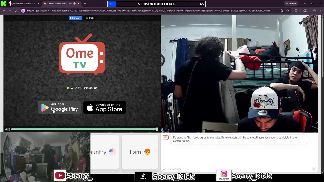Close the OmeTV Video Chat tab
324x182 pixels.
click(78, 4)
